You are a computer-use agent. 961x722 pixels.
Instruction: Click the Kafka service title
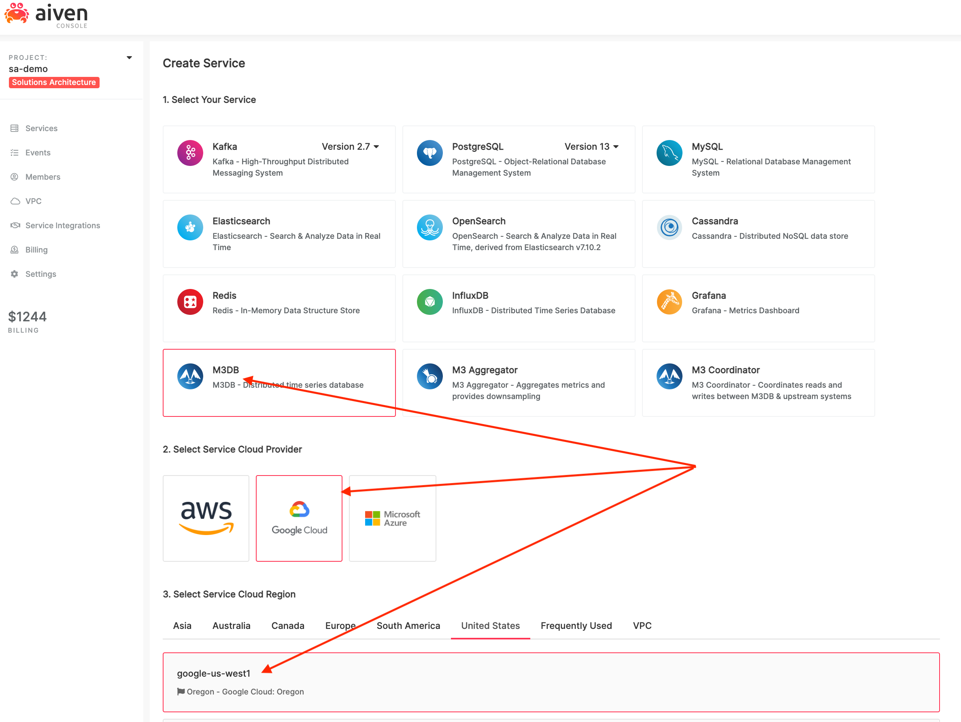coord(225,147)
